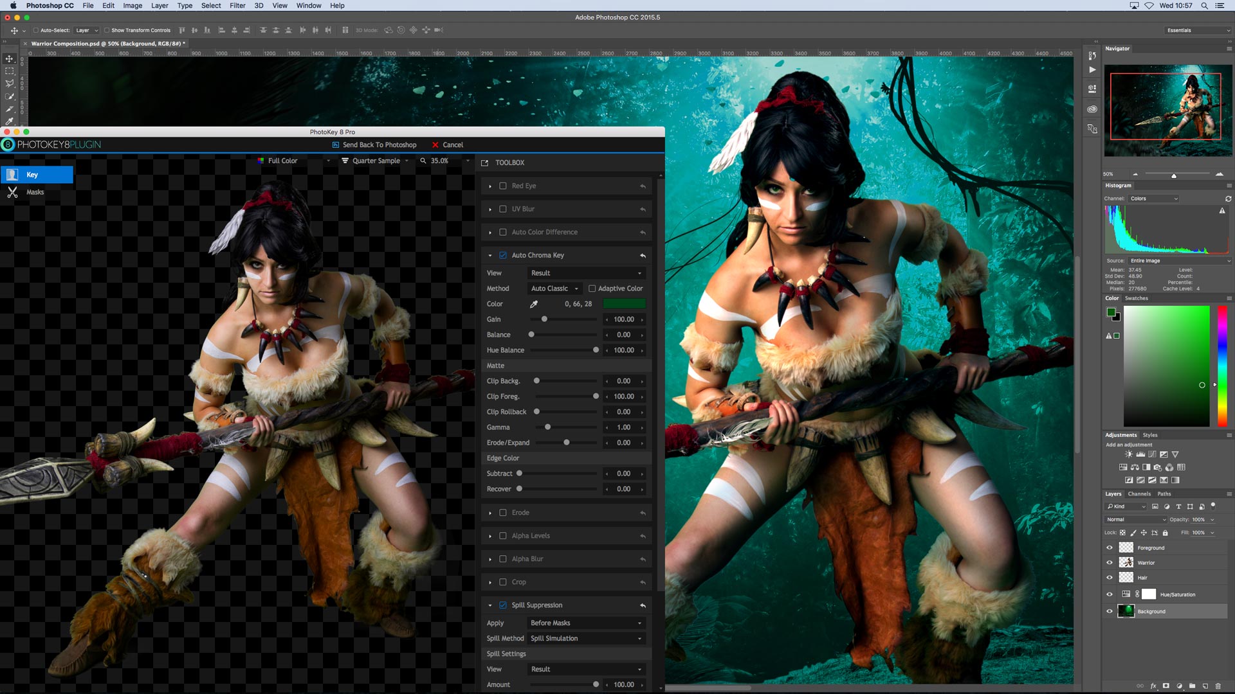The width and height of the screenshot is (1235, 694).
Task: Click the Navigator zoom in mountains icon
Action: point(1220,174)
